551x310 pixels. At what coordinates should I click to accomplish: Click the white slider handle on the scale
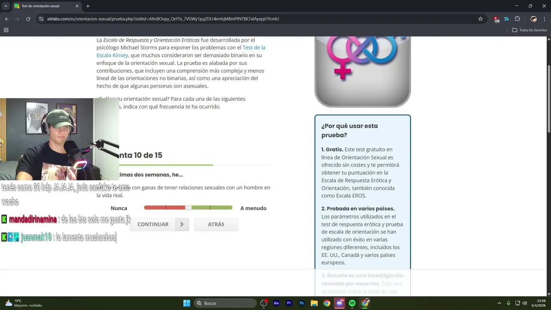click(x=188, y=208)
